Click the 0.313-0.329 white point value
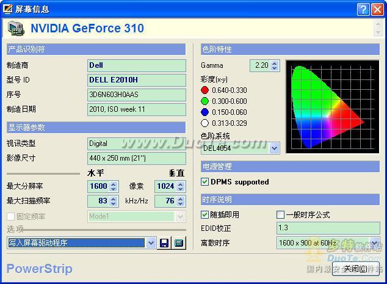 tap(230, 123)
